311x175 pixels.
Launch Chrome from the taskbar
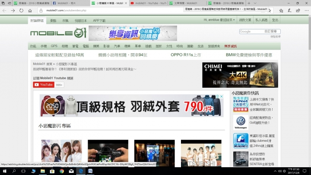pos(62,171)
